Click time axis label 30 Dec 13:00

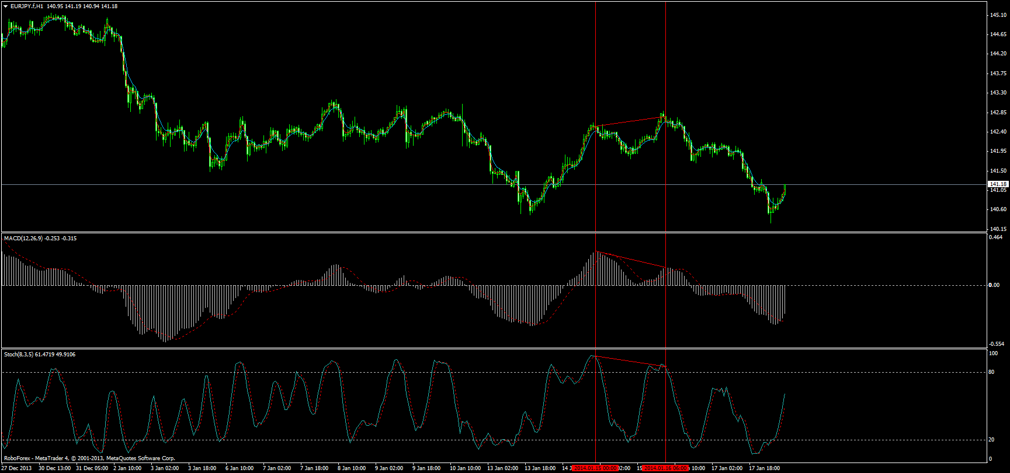55,468
